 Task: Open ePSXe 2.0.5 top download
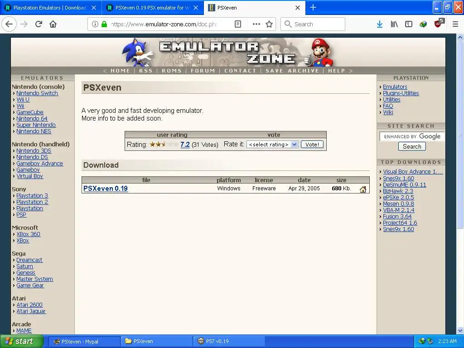pos(398,198)
